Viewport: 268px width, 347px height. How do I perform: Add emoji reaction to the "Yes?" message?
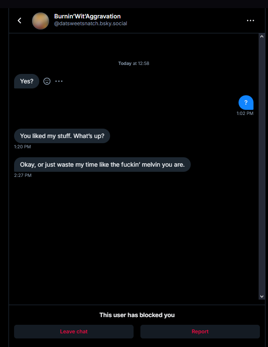(47, 81)
